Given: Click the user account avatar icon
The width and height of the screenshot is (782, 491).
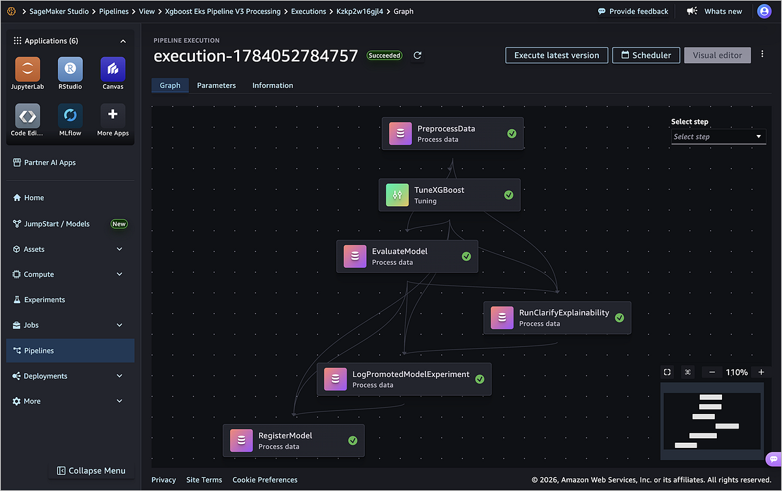Looking at the screenshot, I should coord(764,11).
